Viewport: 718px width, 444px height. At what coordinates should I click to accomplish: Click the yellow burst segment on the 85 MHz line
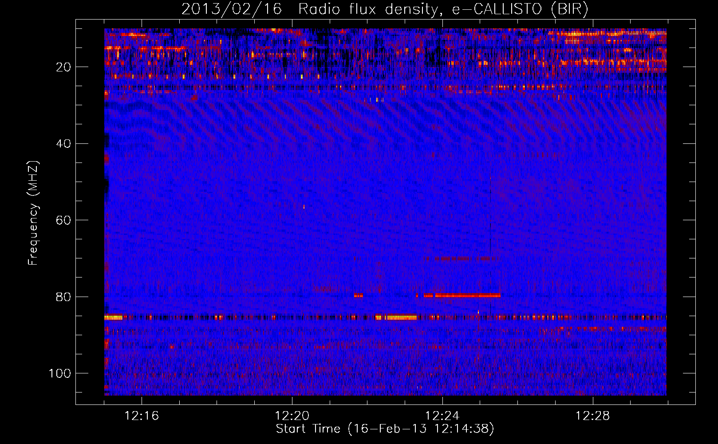coord(396,317)
